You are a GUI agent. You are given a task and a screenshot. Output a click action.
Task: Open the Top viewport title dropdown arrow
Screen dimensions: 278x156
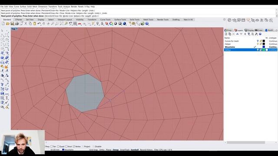point(17,29)
